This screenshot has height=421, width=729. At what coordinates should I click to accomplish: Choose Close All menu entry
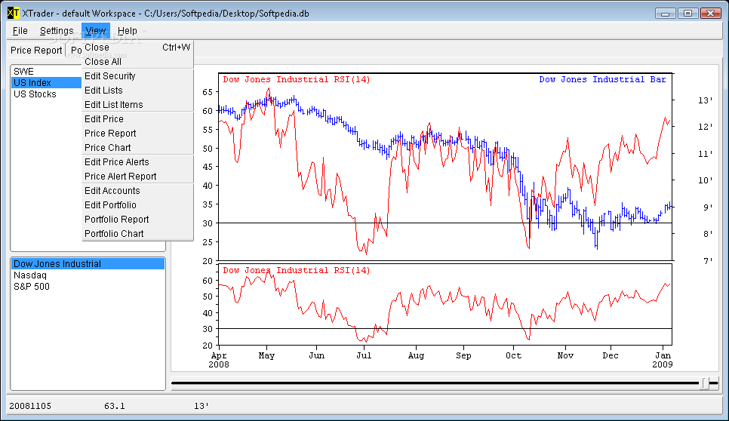pyautogui.click(x=137, y=62)
